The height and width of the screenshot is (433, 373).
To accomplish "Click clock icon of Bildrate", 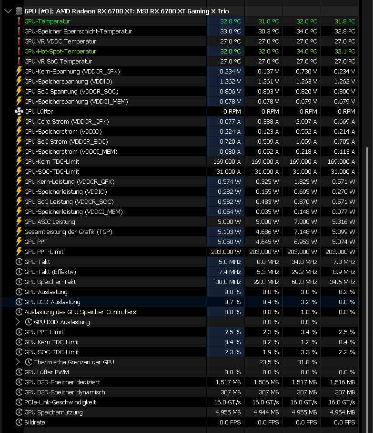I will [x=19, y=422].
